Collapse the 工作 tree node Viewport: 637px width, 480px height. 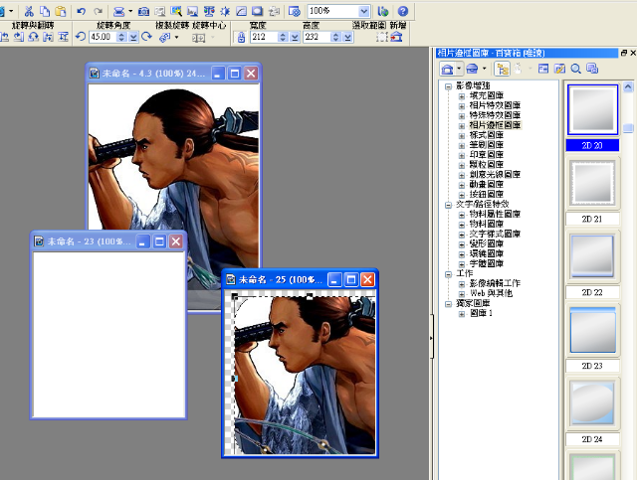[x=448, y=274]
